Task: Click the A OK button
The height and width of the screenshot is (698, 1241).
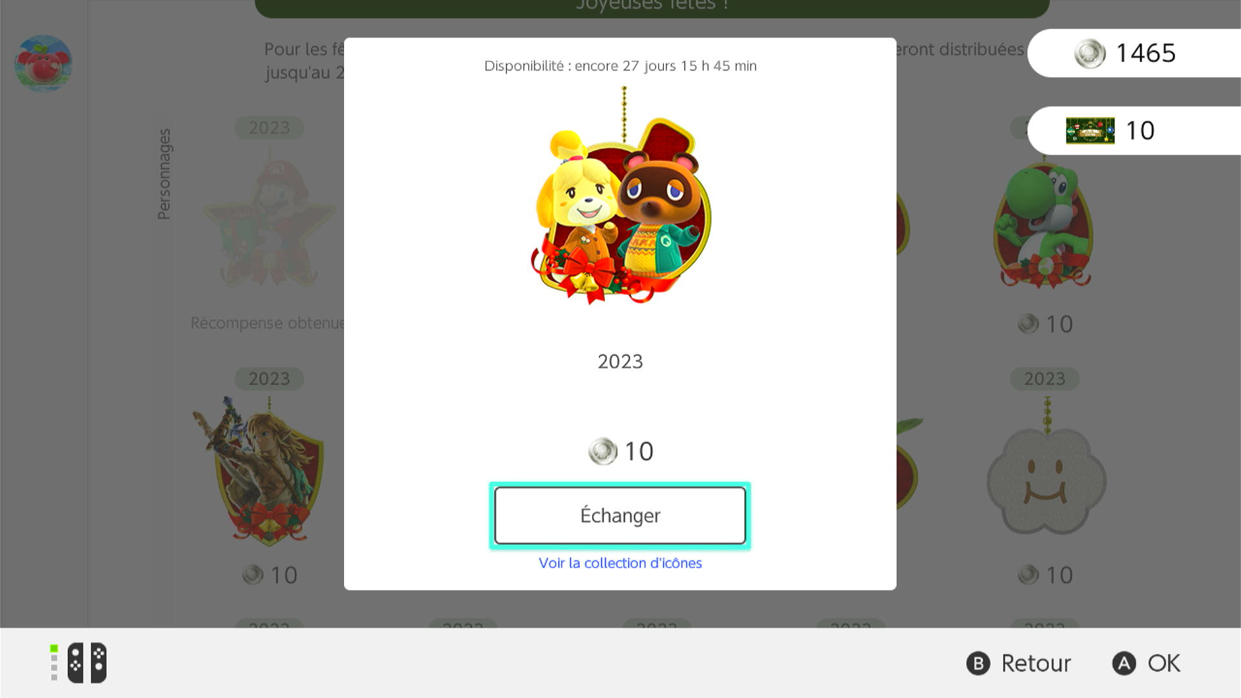Action: coord(1146,663)
